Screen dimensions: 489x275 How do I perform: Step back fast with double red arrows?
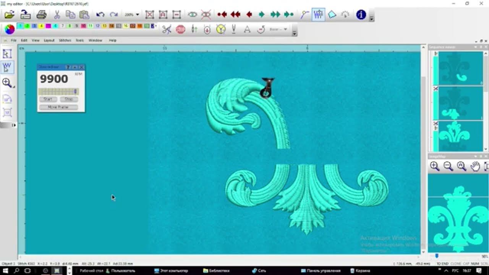235,15
